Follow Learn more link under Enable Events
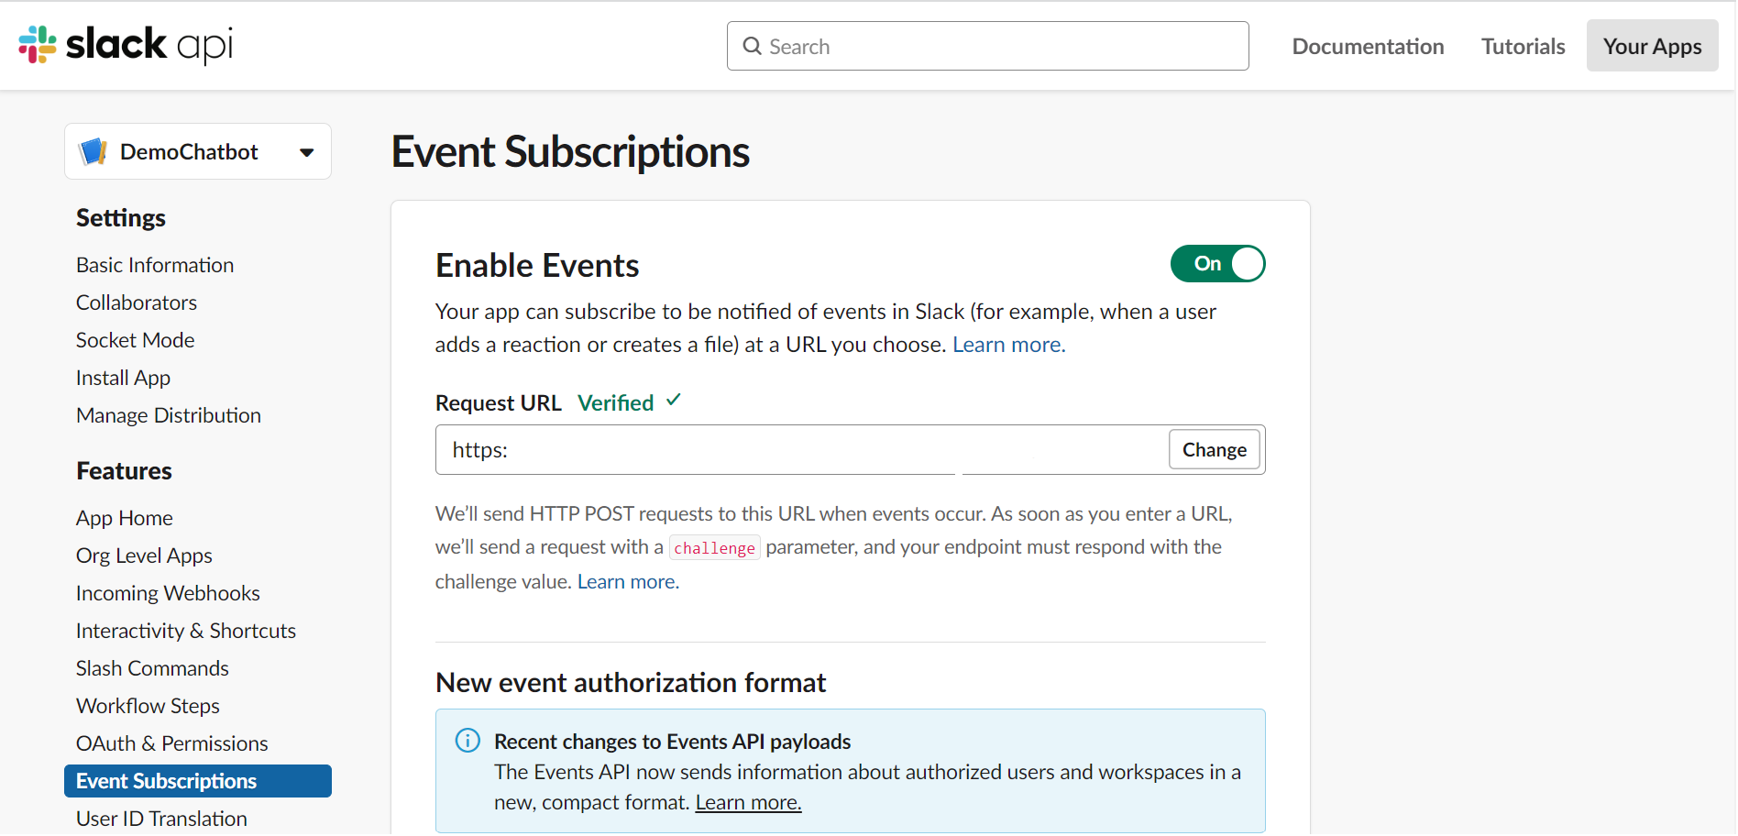Viewport: 1738px width, 836px height. (x=1008, y=345)
